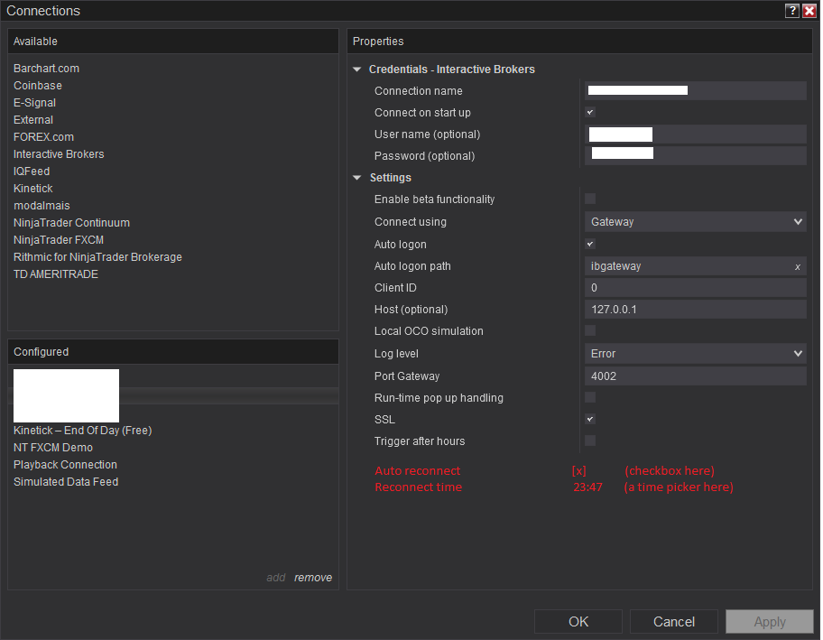Select TD AMERITRADE in Available list
The image size is (823, 640).
[x=56, y=274]
